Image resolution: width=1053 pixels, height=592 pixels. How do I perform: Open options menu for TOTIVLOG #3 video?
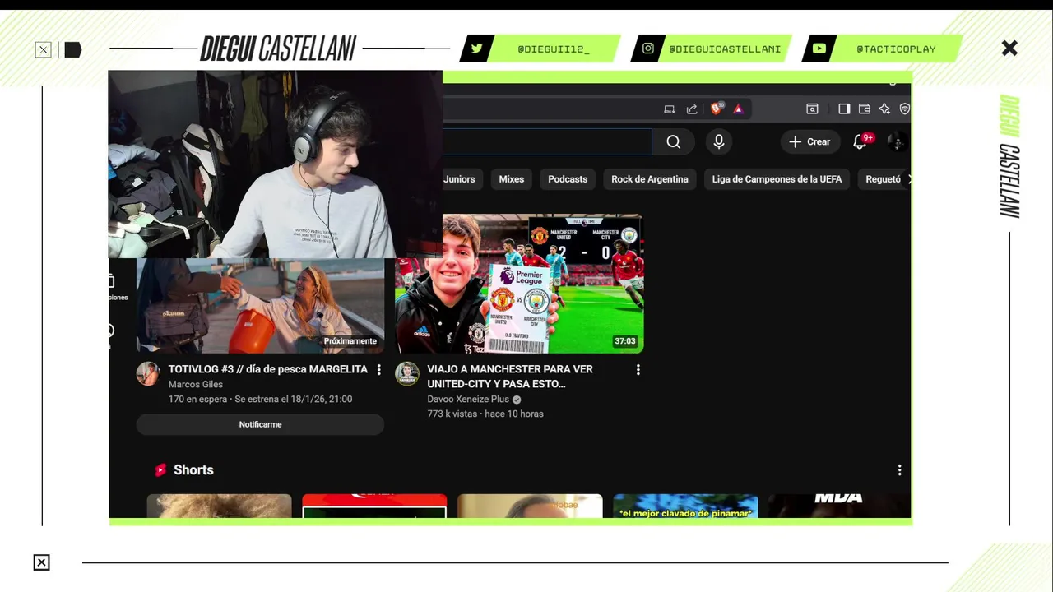[378, 370]
